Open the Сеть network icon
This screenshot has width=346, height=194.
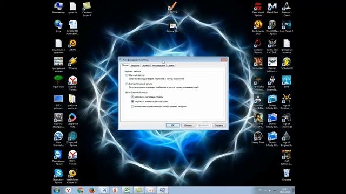(x=58, y=26)
